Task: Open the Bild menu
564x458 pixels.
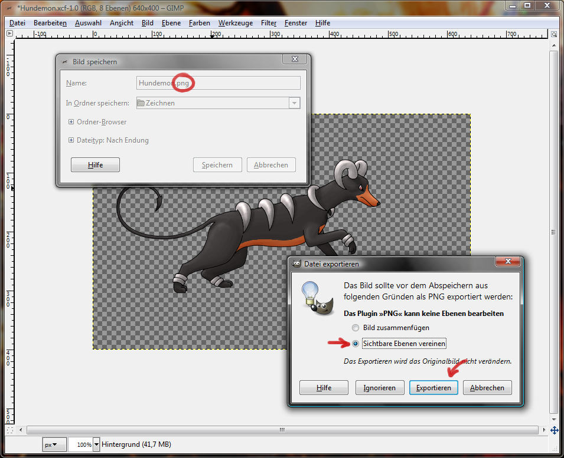Action: (148, 23)
